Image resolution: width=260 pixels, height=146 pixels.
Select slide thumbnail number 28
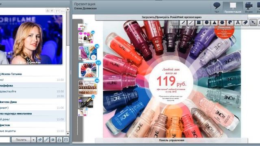click(88, 87)
